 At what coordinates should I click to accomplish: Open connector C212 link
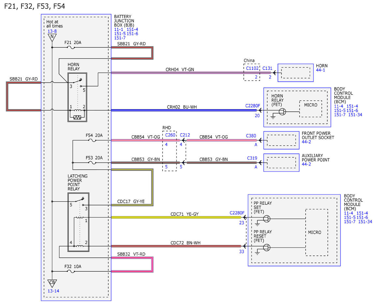click(x=185, y=135)
